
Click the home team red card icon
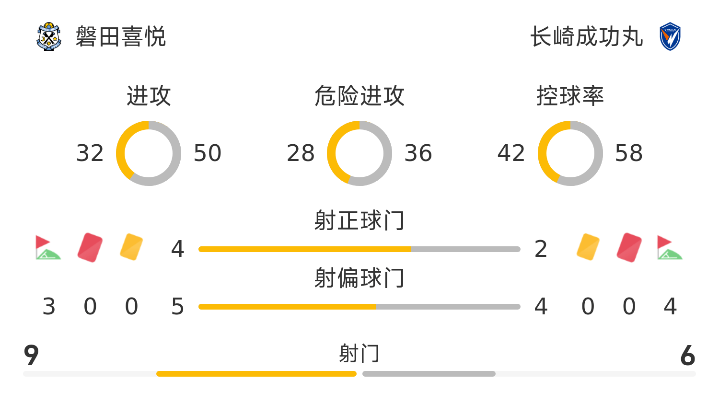tap(90, 248)
